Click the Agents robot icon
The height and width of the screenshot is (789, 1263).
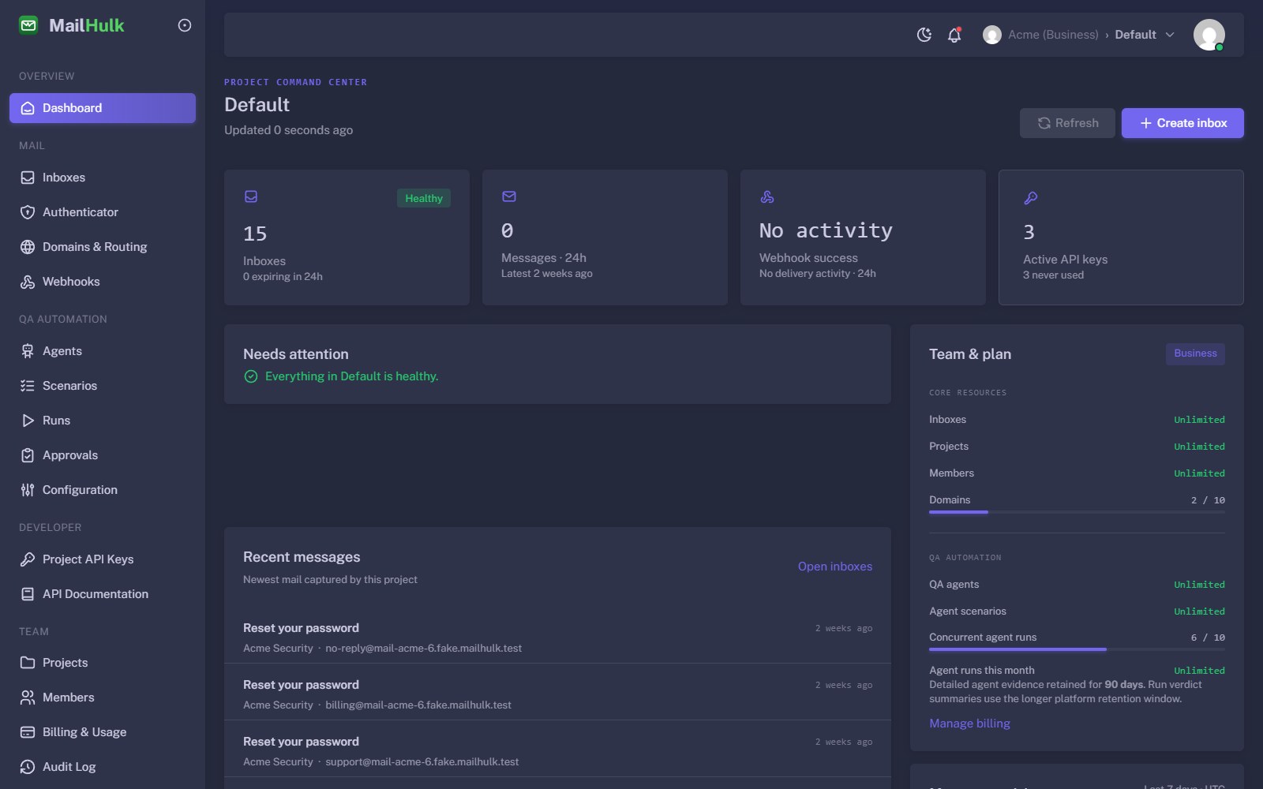(28, 351)
